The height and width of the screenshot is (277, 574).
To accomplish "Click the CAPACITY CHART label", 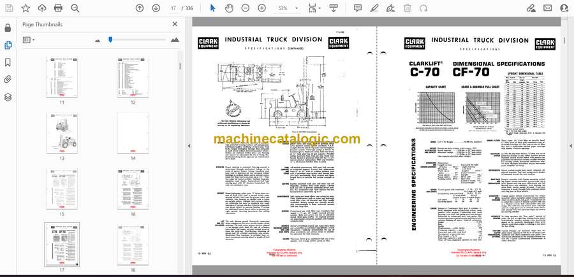I will [434, 87].
